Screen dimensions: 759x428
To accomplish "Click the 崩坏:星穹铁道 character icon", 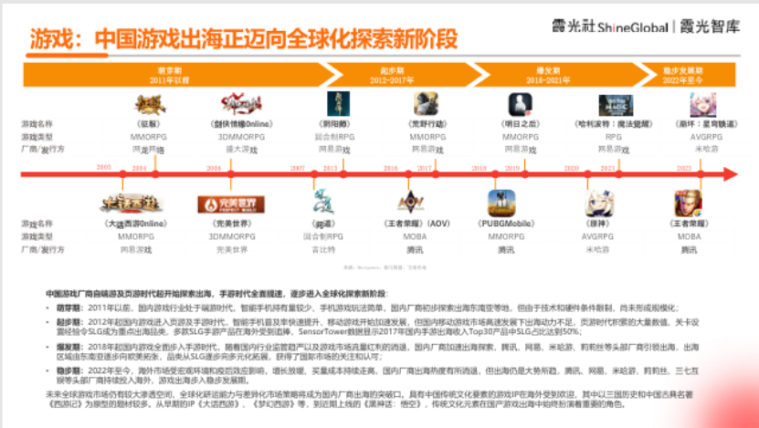I will click(x=703, y=104).
